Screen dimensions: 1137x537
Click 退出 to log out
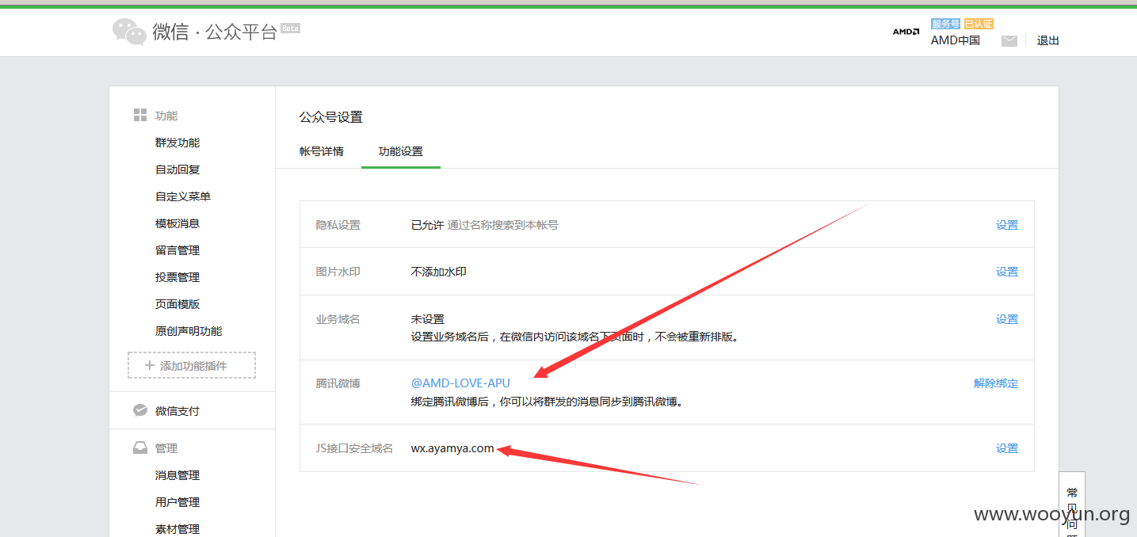click(1048, 40)
